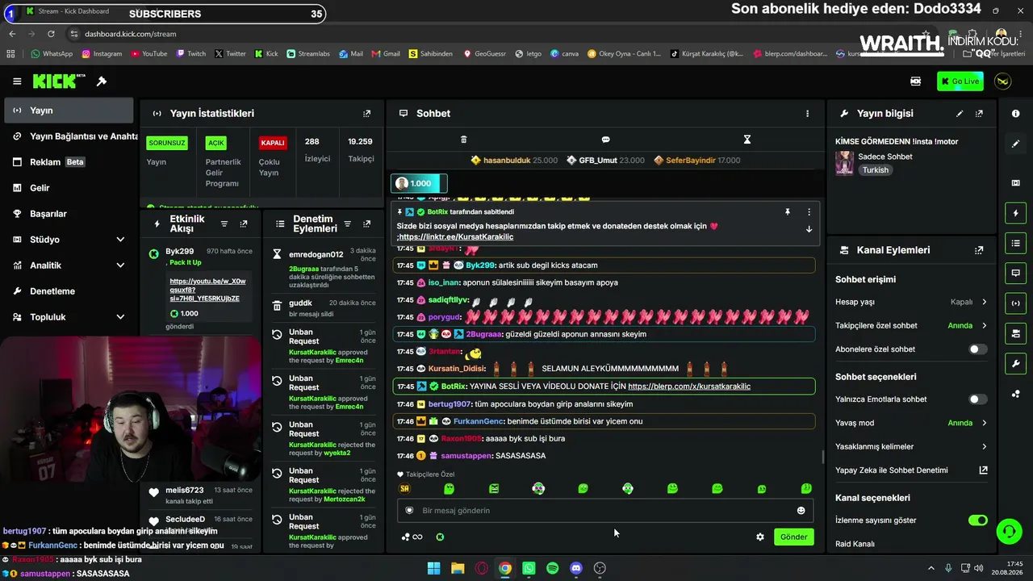Toggle Yalnızca Emotlarla sohbet switch
This screenshot has height=581, width=1033.
tap(977, 399)
